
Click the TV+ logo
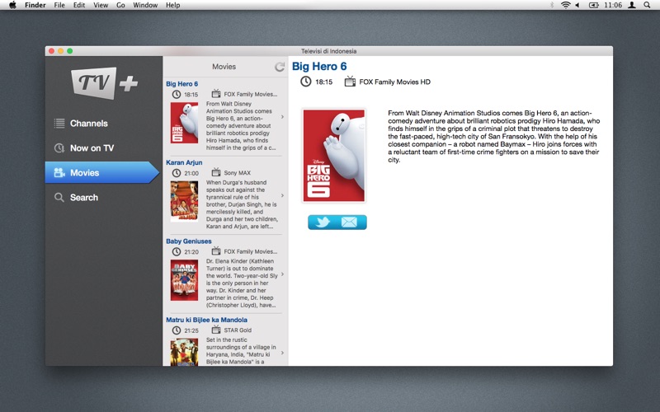pos(105,83)
